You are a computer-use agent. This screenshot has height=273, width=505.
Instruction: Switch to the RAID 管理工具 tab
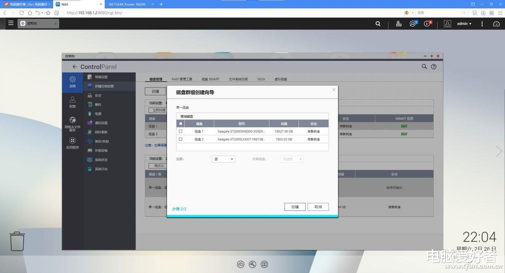pyautogui.click(x=181, y=79)
